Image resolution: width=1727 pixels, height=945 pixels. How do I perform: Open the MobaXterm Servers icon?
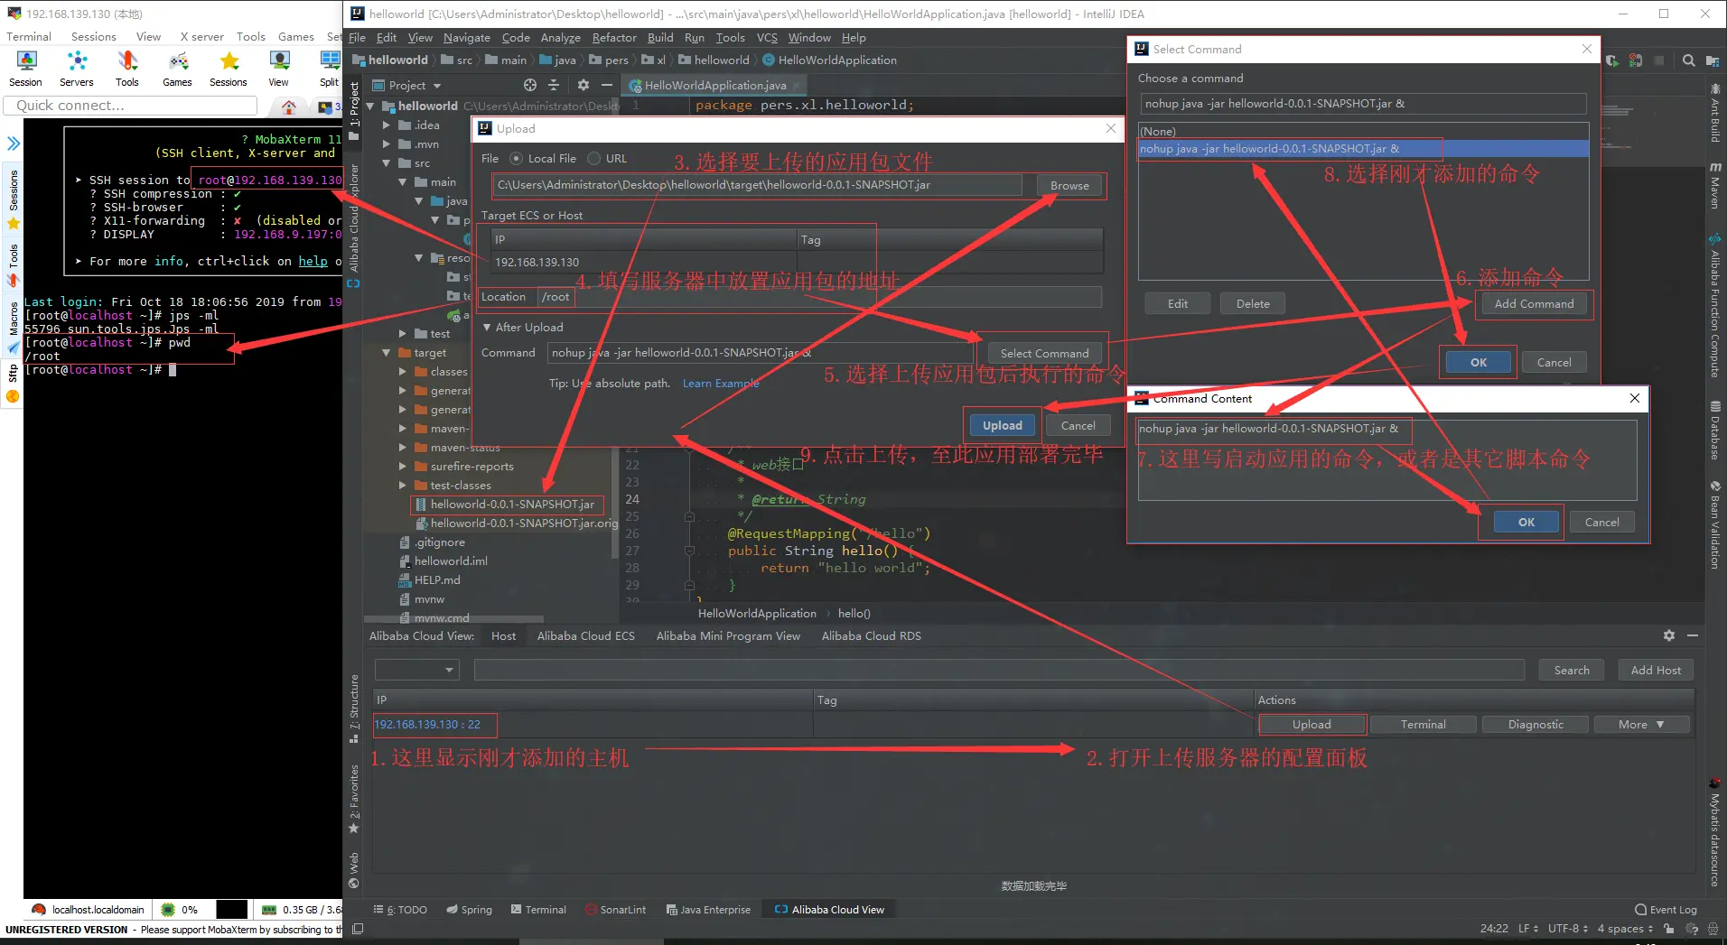point(77,68)
